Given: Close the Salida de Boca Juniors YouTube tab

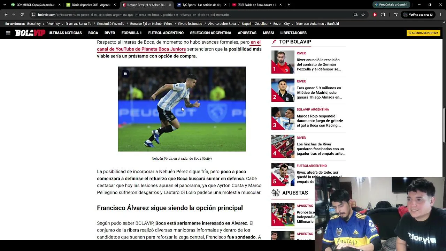Looking at the screenshot, I should (x=280, y=5).
